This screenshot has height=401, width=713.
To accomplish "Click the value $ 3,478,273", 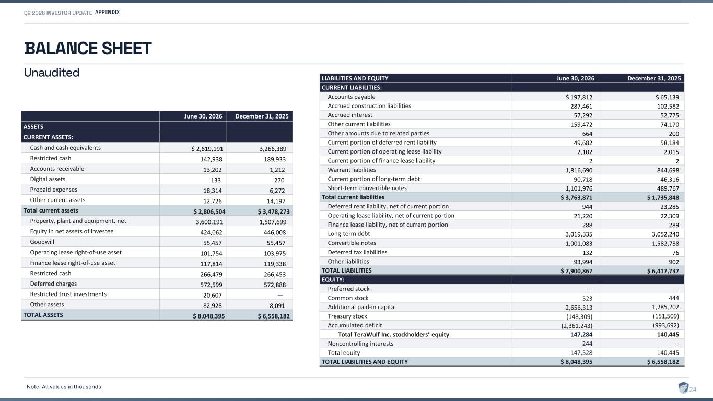I will click(274, 211).
